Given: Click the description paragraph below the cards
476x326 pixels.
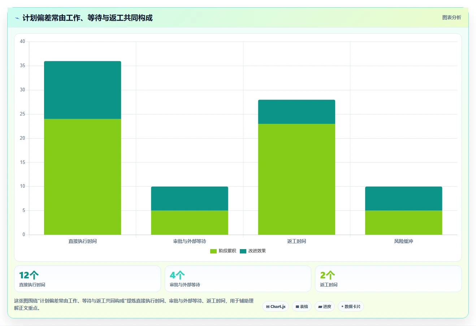Looking at the screenshot, I should click(x=134, y=304).
